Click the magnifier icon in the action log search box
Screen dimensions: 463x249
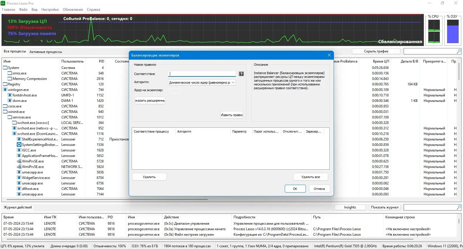(x=459, y=207)
